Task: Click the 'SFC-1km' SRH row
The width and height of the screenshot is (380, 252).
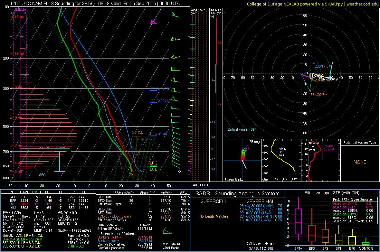Action: tap(144, 197)
